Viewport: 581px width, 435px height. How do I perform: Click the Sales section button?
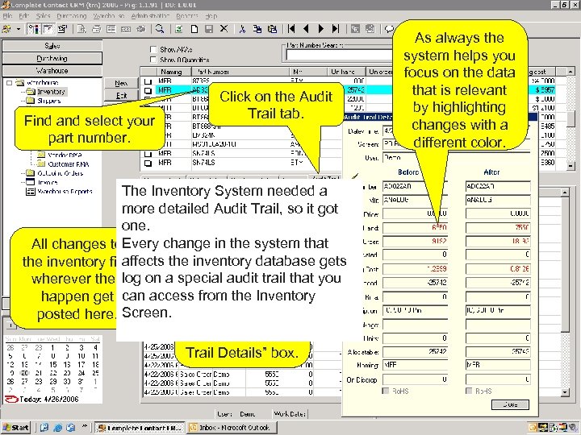(52, 45)
